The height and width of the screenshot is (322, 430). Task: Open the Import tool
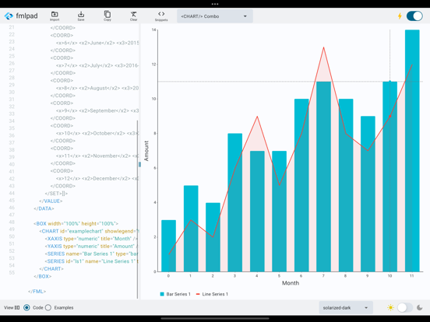[x=55, y=16]
